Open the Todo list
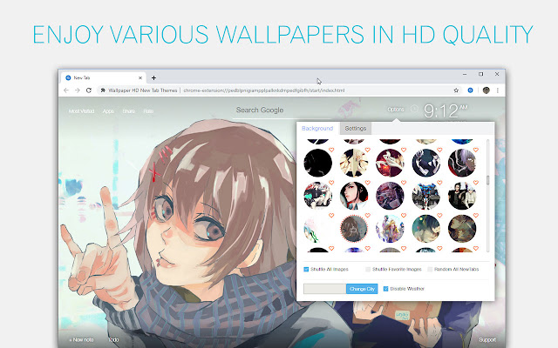This screenshot has height=348, width=558. point(113,339)
